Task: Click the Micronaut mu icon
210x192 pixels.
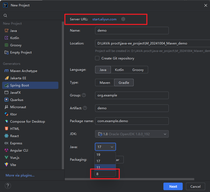Action: [6, 107]
